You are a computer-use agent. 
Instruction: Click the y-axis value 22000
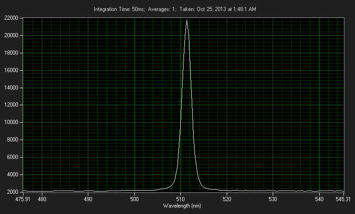coord(11,18)
